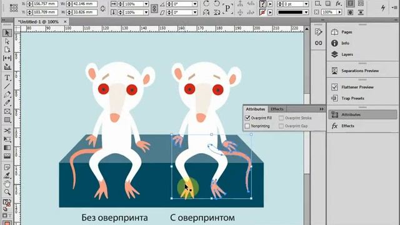
Task: Select the Selection tool (black arrow)
Action: pos(7,33)
